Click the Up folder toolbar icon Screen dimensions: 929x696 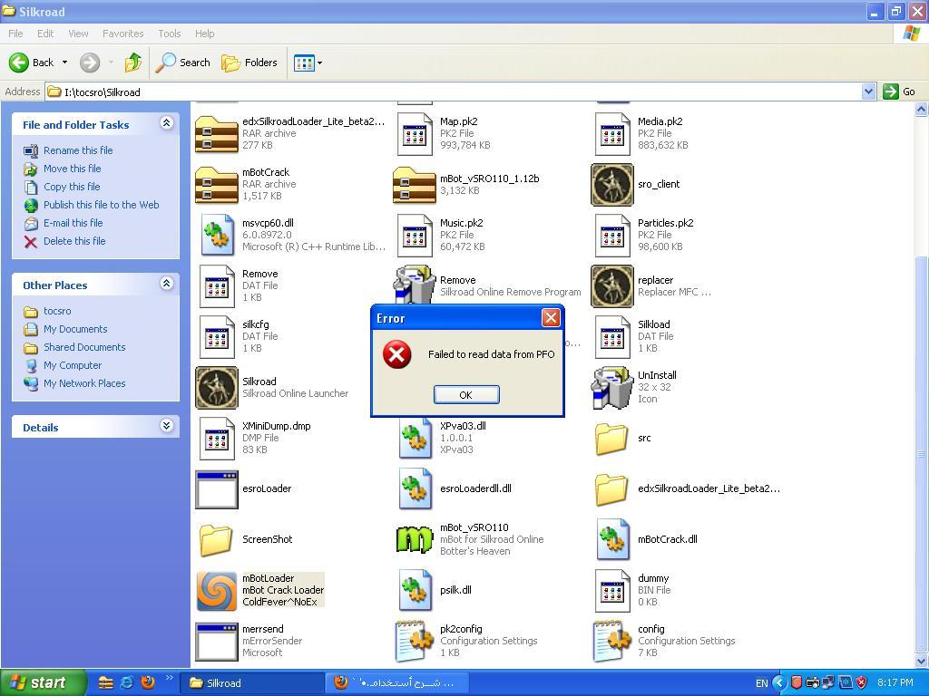pyautogui.click(x=133, y=63)
